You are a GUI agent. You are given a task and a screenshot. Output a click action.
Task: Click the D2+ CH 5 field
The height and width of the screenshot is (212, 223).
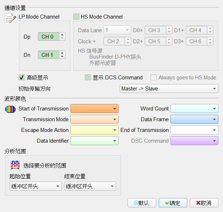click(155, 41)
